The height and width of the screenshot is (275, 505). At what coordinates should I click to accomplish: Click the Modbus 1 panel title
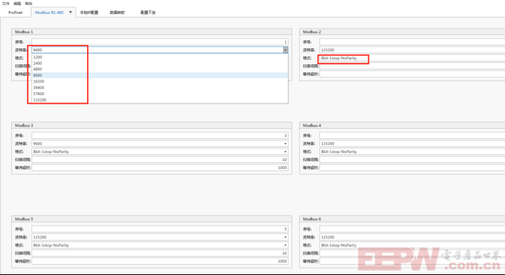coord(24,32)
